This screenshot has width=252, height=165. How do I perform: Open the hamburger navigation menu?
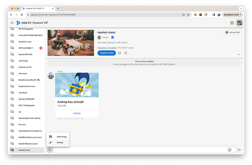pyautogui.click(x=12, y=23)
